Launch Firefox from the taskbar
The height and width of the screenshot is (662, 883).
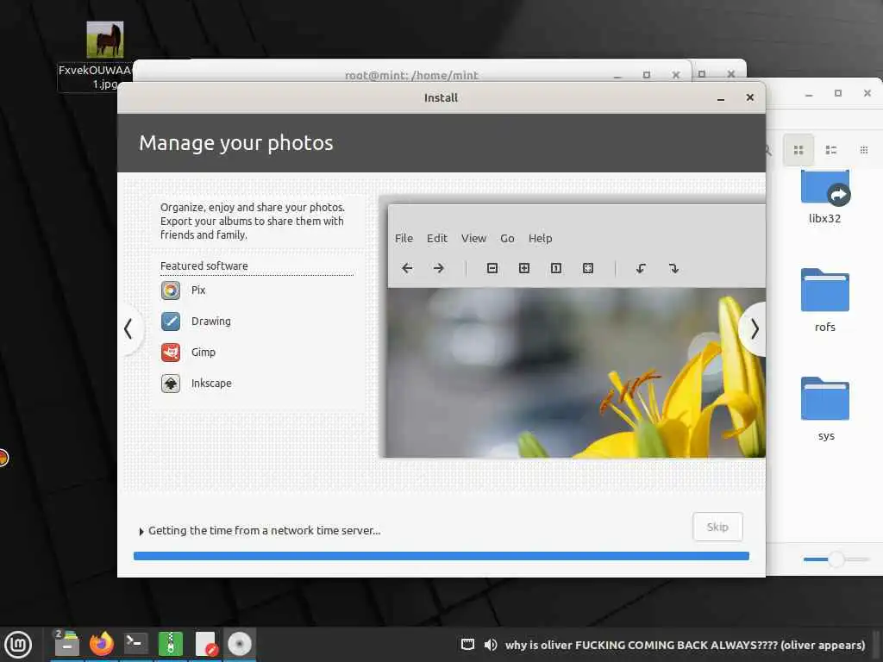tap(102, 643)
